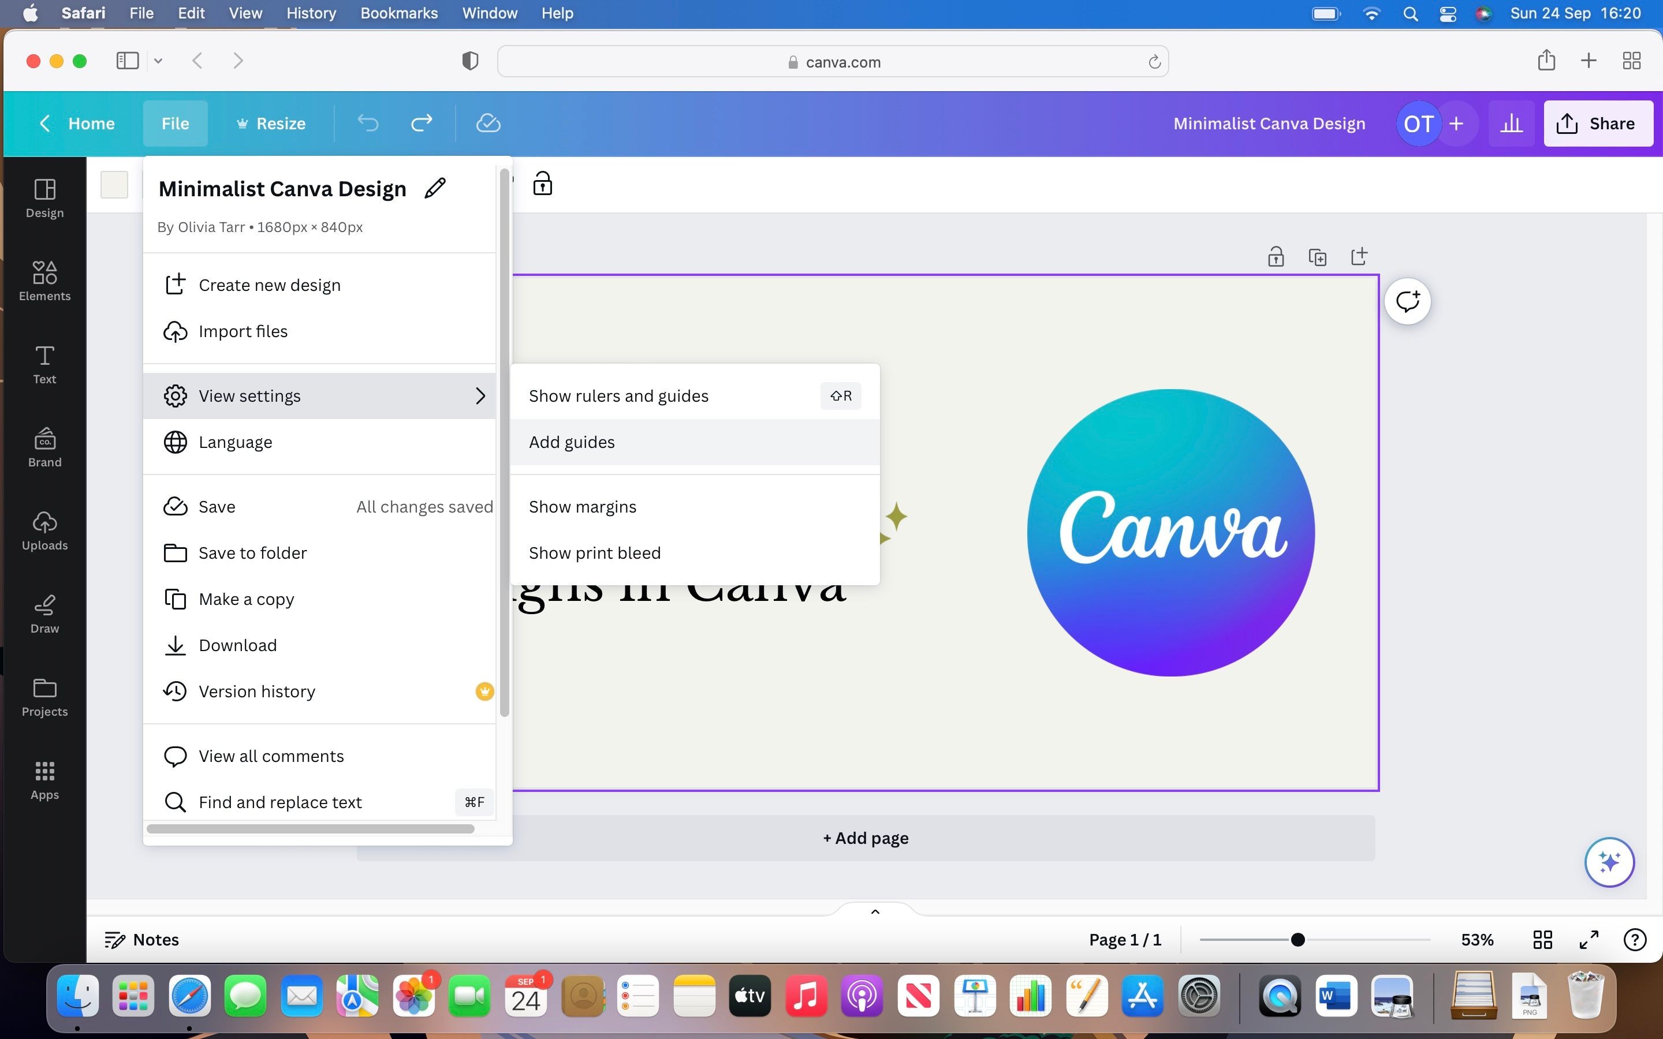Expand the page thumbnails chevron

(x=875, y=911)
